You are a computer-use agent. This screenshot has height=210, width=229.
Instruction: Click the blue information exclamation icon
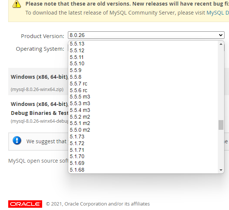click(17, 140)
